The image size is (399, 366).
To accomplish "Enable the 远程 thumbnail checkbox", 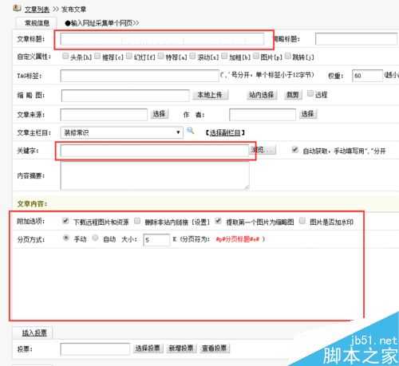I will pyautogui.click(x=310, y=93).
